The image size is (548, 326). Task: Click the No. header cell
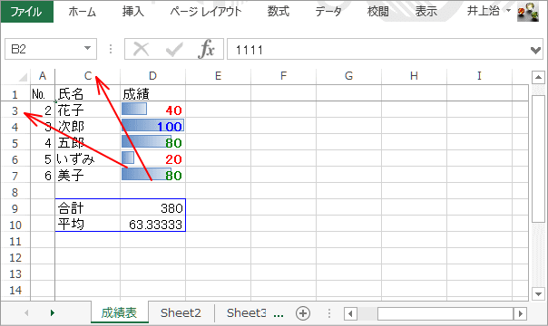(43, 94)
